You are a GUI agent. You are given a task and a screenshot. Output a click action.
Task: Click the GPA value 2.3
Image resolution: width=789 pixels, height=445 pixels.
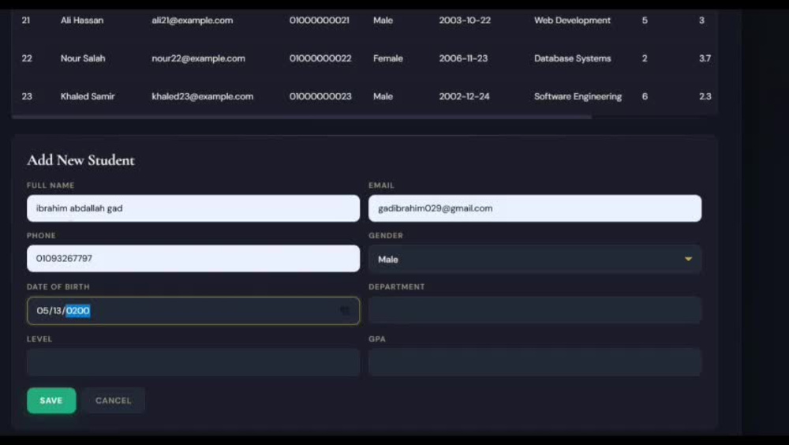pyautogui.click(x=705, y=96)
